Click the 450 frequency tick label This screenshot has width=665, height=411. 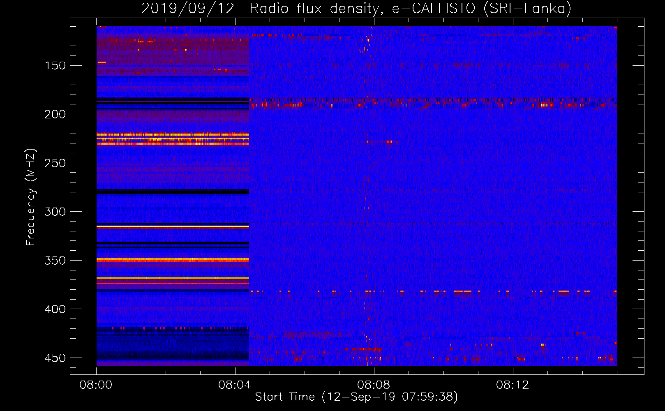coord(55,358)
